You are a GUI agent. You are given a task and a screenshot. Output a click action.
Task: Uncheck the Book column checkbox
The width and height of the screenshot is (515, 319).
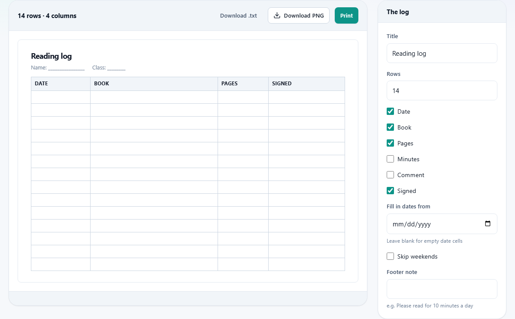click(391, 127)
